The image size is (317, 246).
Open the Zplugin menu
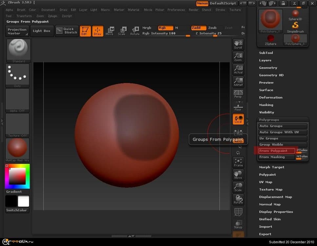[x=52, y=16]
